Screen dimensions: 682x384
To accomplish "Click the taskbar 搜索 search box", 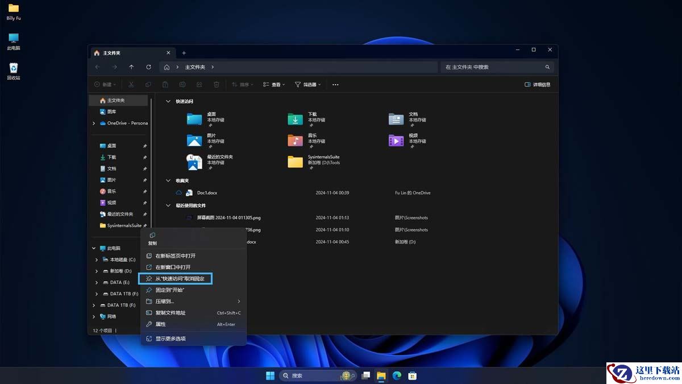I will 317,375.
